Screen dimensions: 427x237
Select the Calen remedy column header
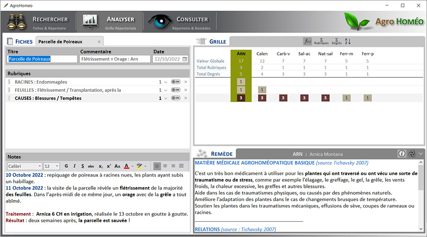pyautogui.click(x=262, y=54)
